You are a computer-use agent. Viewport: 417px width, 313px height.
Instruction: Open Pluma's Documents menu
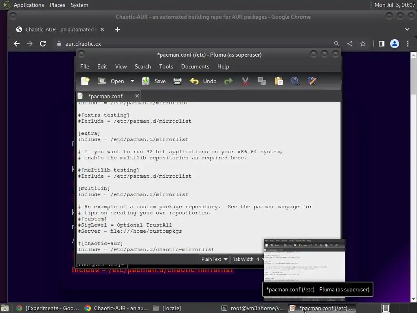click(x=195, y=66)
